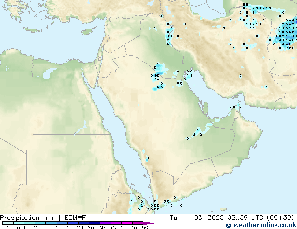Click the arrow tip beyond 50 on legend
Viewport: 297px width, 229px height.
pyautogui.click(x=148, y=223)
